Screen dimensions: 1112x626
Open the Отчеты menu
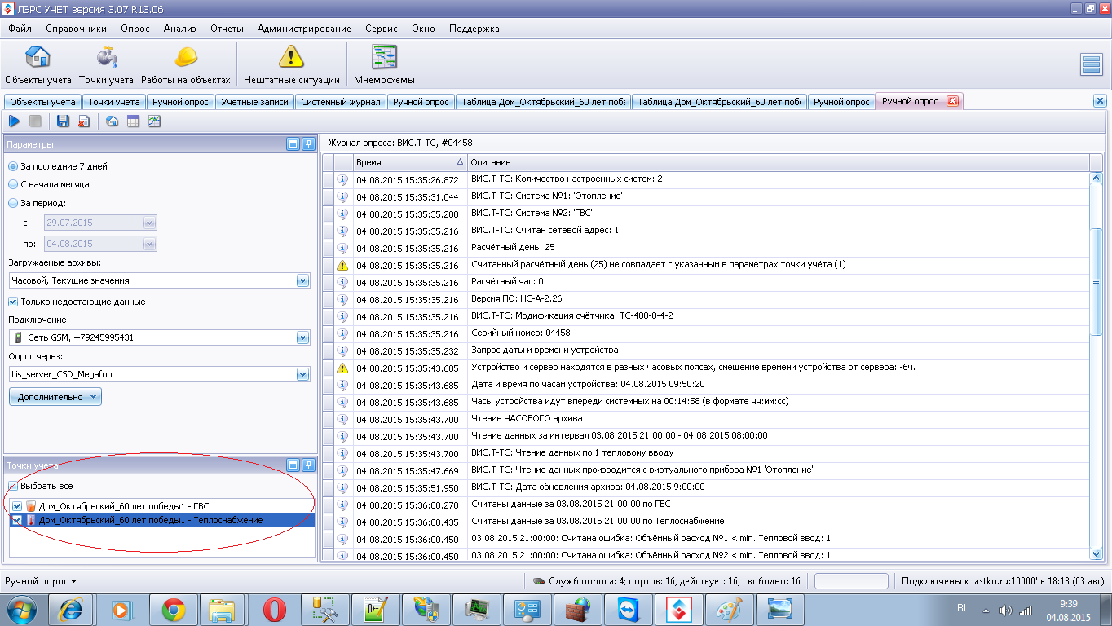tap(227, 29)
